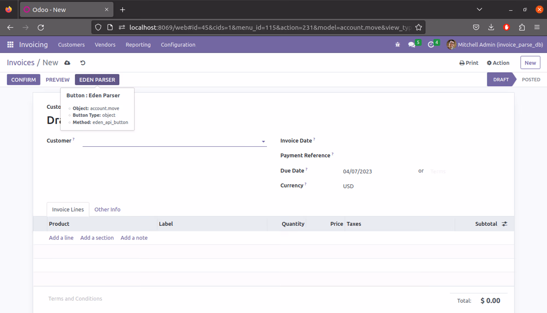Click the save manually cloud icon
547x313 pixels.
67,63
